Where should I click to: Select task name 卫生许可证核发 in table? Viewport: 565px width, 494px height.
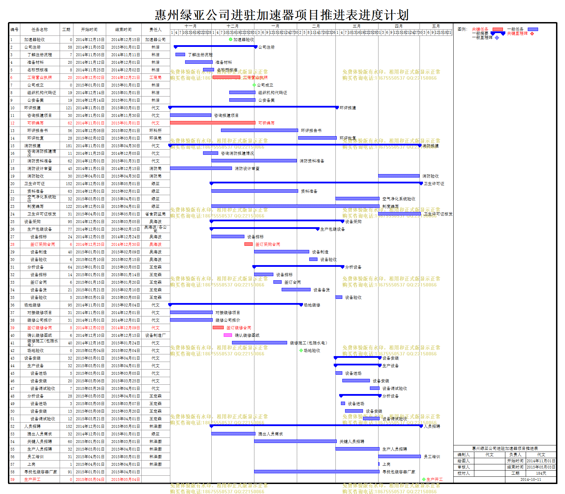point(42,214)
